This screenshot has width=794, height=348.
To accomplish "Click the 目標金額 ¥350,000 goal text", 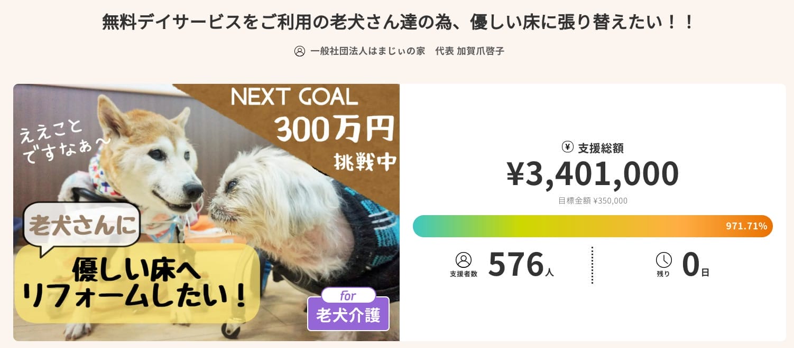I will (593, 201).
